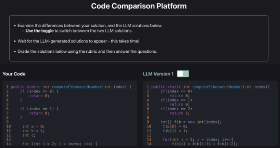Click computeFibonacciNumber in Your Code panel
The height and width of the screenshot is (148, 280).
(x=77, y=87)
